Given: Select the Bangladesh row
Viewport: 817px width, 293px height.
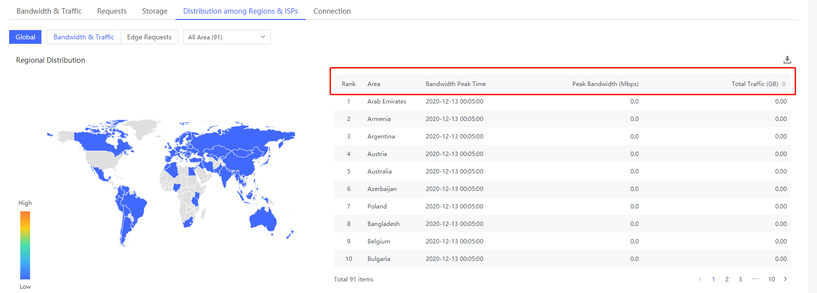Looking at the screenshot, I should pos(562,224).
